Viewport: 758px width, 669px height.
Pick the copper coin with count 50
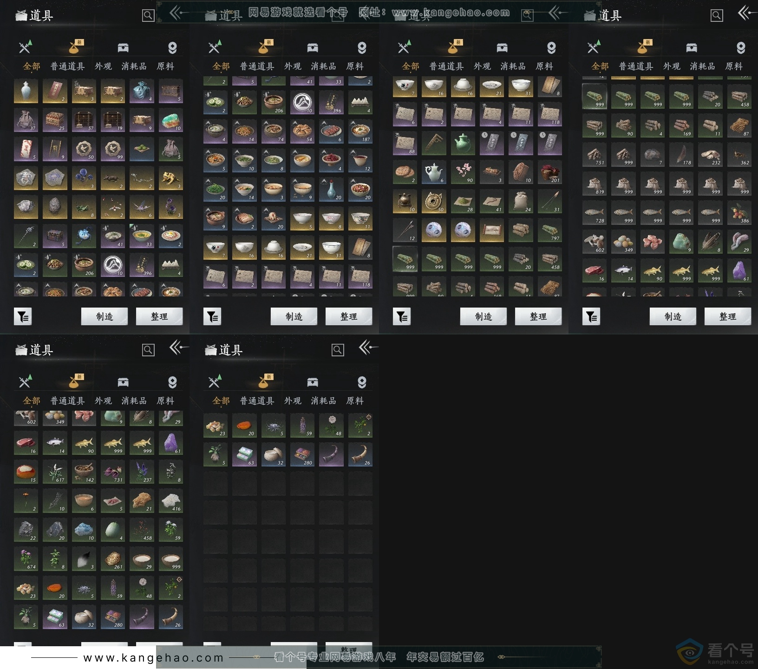pos(434,201)
